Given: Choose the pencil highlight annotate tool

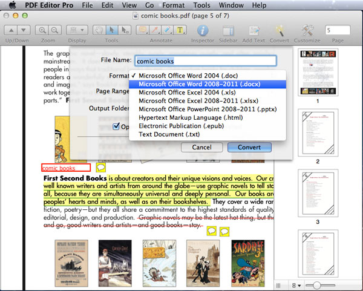Looking at the screenshot, I should 168,30.
